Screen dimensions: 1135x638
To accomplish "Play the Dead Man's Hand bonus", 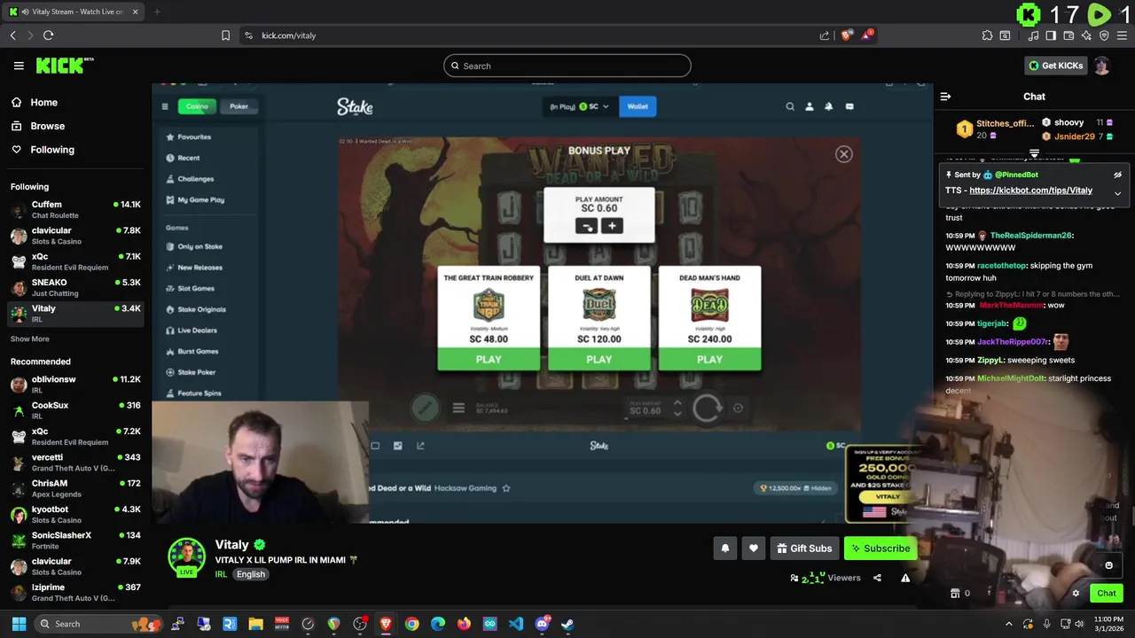I will point(709,360).
